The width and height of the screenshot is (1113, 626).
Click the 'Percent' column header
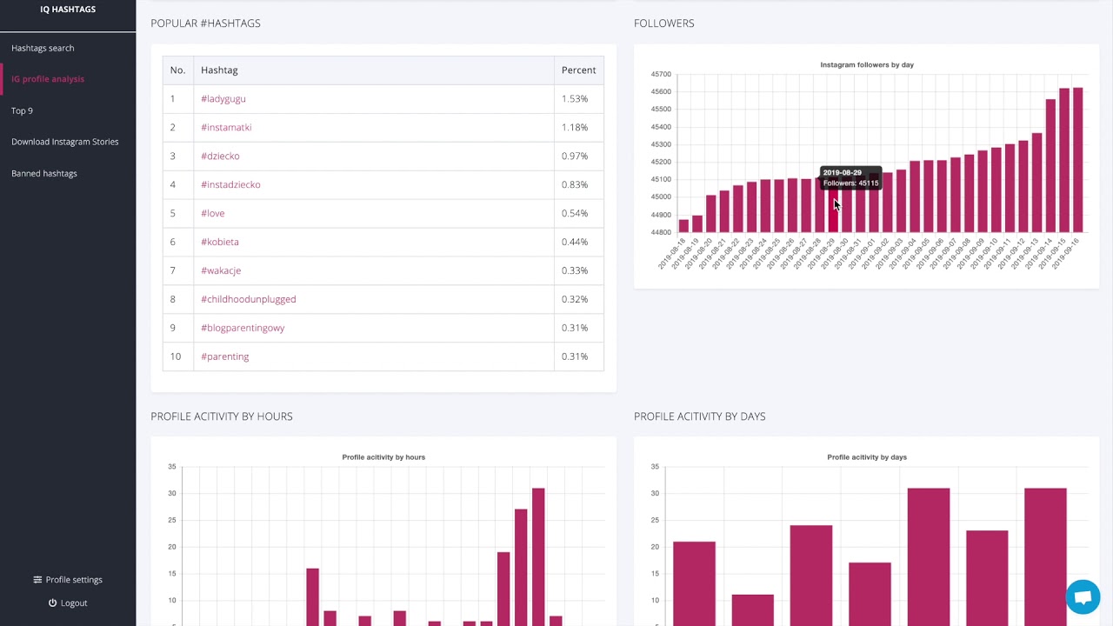[x=578, y=70]
